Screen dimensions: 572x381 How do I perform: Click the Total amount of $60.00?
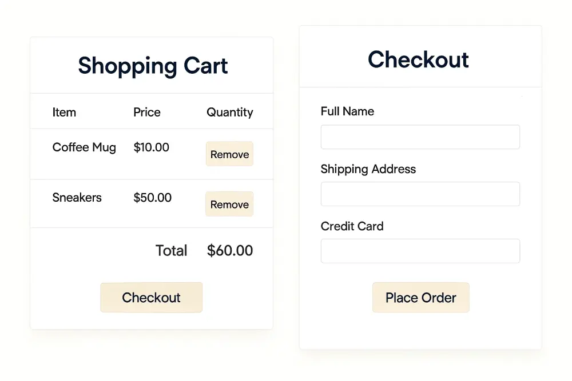click(x=229, y=250)
